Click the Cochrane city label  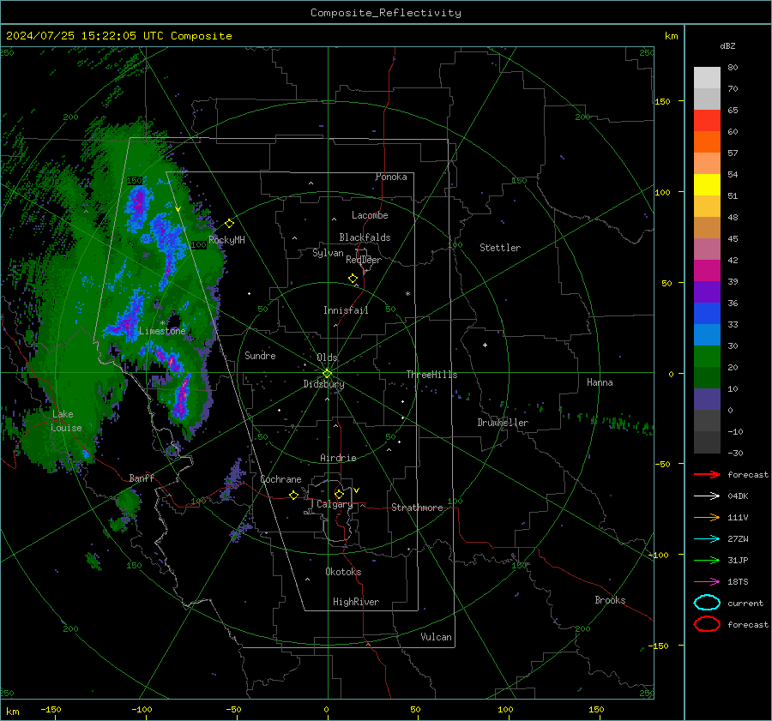point(280,479)
